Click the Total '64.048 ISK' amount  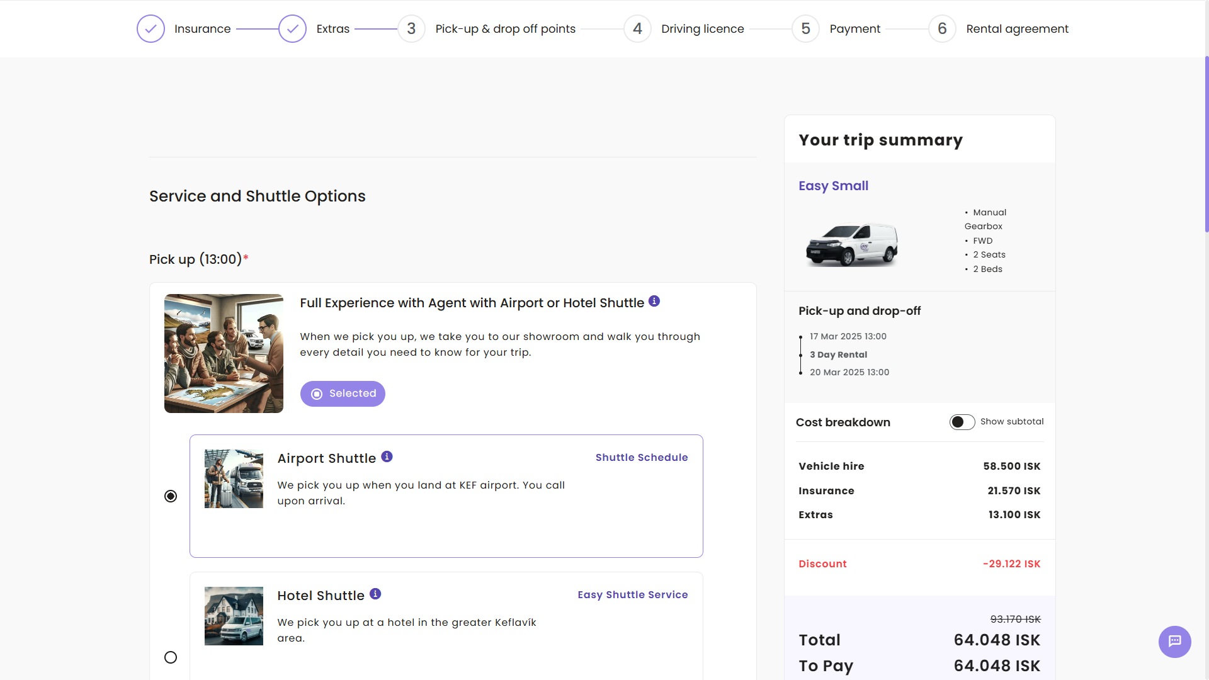coord(997,640)
